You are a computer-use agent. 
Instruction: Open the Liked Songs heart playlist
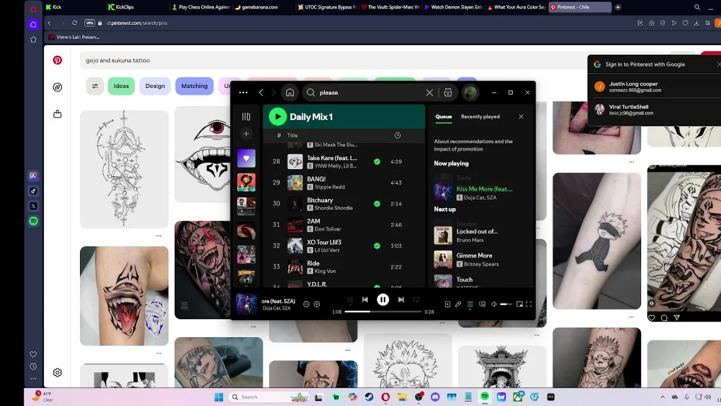pos(246,158)
